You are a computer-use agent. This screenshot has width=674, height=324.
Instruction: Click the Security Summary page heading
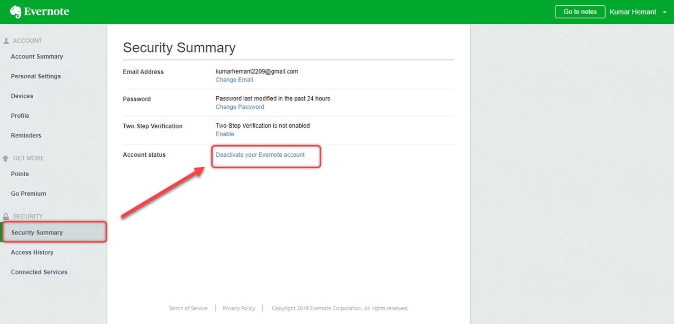pyautogui.click(x=179, y=48)
